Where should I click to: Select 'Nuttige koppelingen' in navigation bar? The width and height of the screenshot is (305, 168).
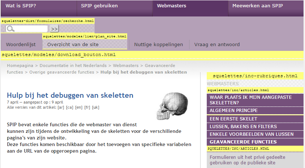tap(158, 45)
